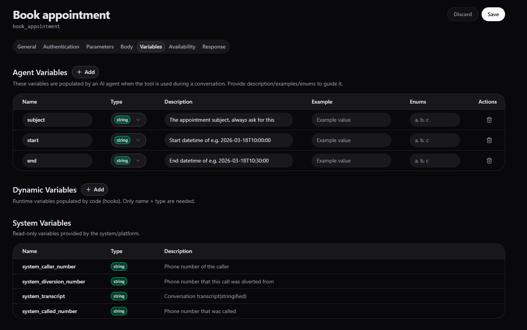Open type dropdown for start variable
This screenshot has height=330, width=527.
[128, 140]
